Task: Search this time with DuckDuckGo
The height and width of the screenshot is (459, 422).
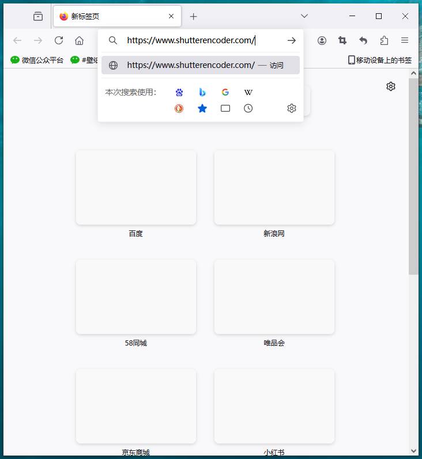Action: click(x=179, y=109)
